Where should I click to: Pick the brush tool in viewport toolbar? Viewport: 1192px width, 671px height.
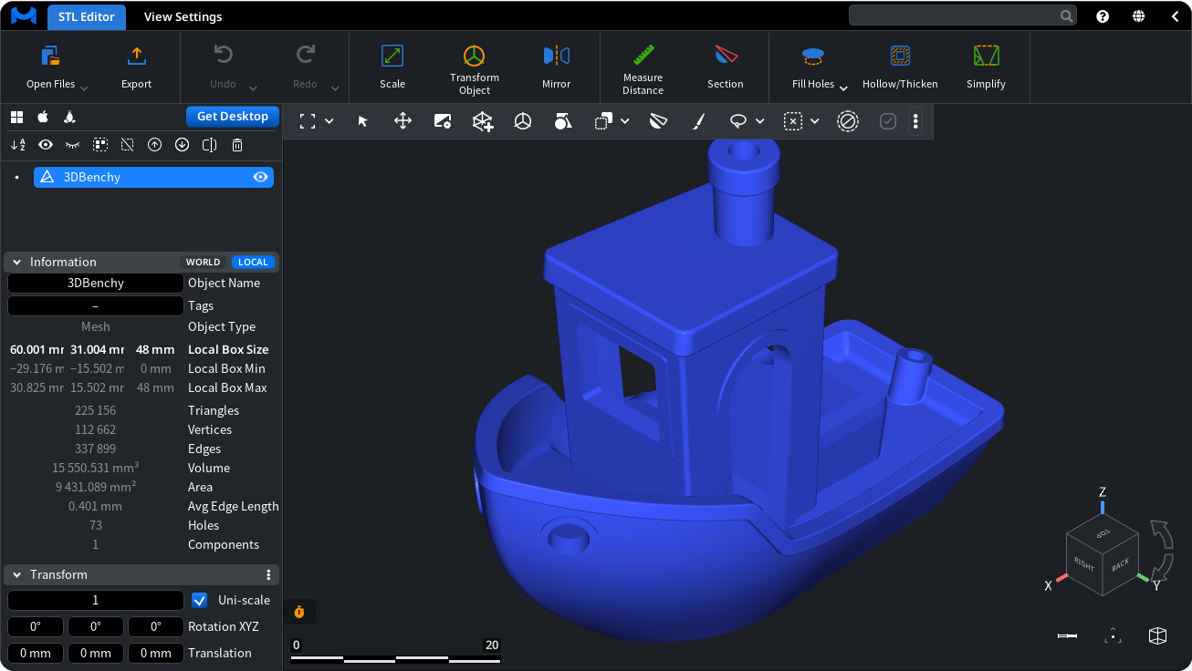(698, 121)
